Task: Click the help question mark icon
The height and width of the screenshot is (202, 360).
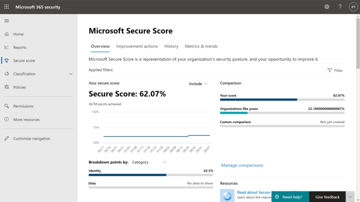Action: [340, 7]
